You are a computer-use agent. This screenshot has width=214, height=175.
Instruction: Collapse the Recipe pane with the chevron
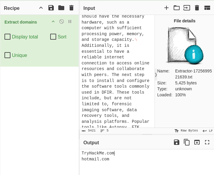[x=41, y=8]
